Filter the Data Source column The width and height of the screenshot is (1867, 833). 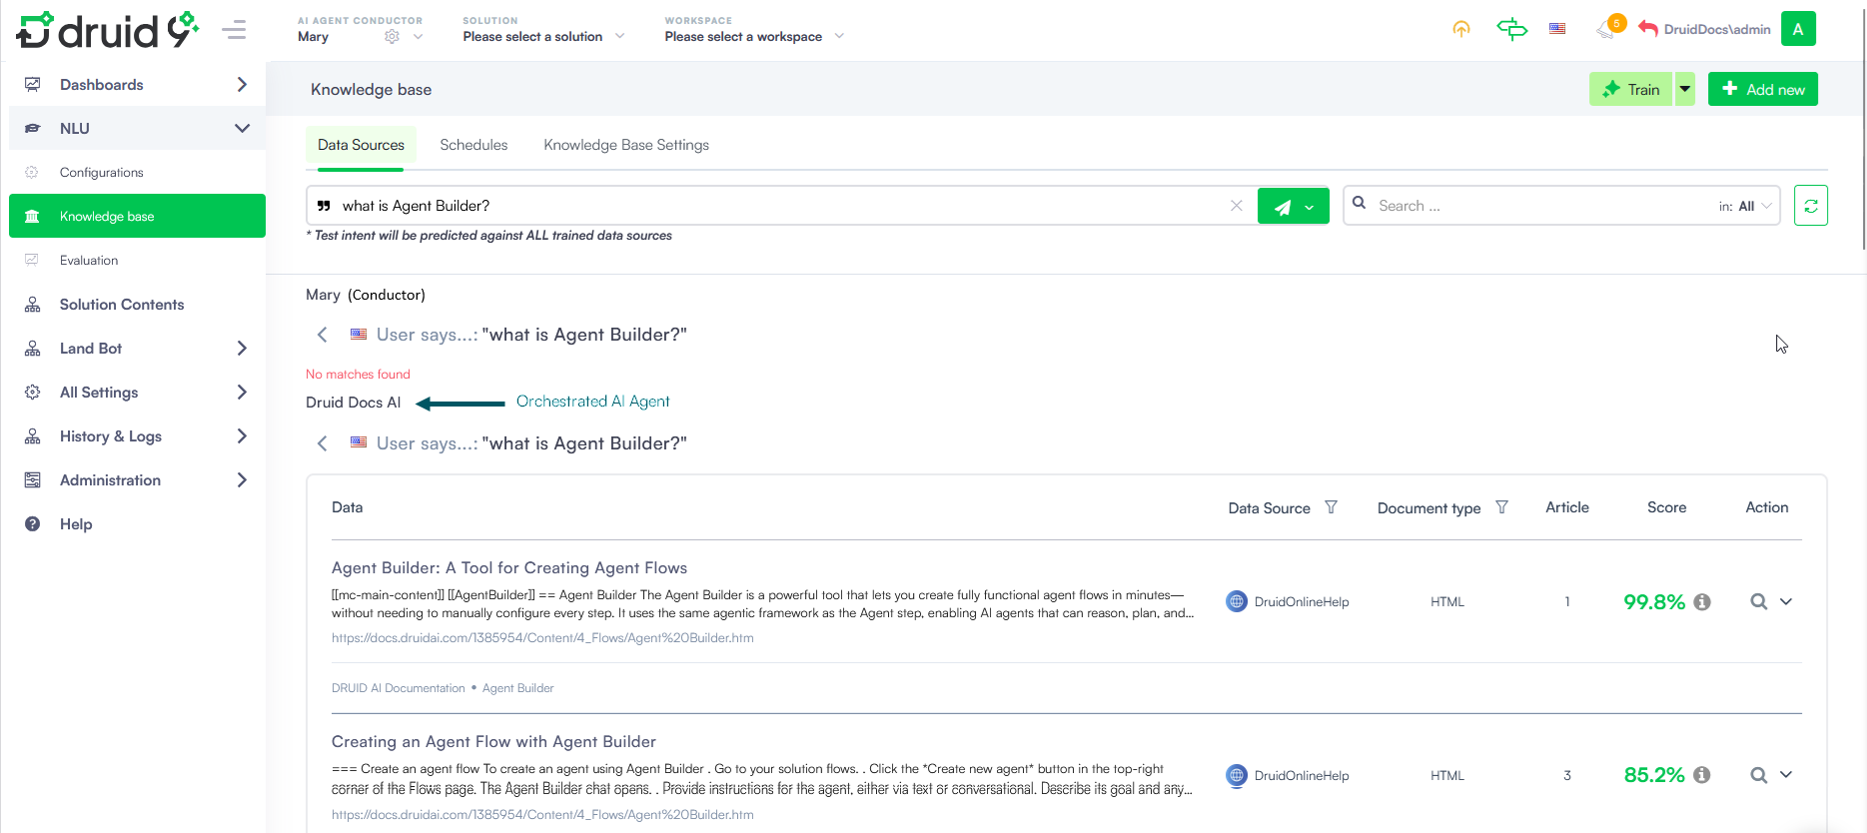pos(1331,507)
